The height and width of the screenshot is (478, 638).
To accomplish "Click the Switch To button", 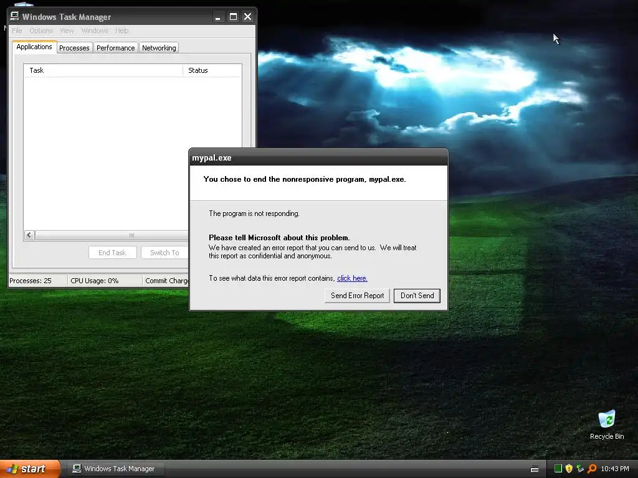I will click(x=164, y=253).
